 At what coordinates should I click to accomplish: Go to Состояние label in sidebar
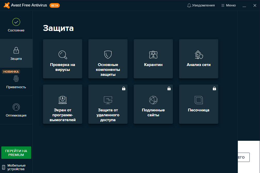(x=16, y=30)
